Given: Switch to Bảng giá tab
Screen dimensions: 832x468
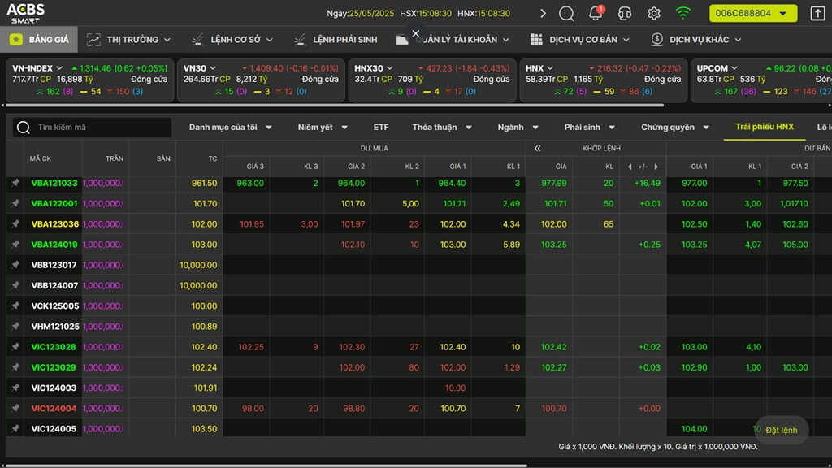Looking at the screenshot, I should point(39,40).
